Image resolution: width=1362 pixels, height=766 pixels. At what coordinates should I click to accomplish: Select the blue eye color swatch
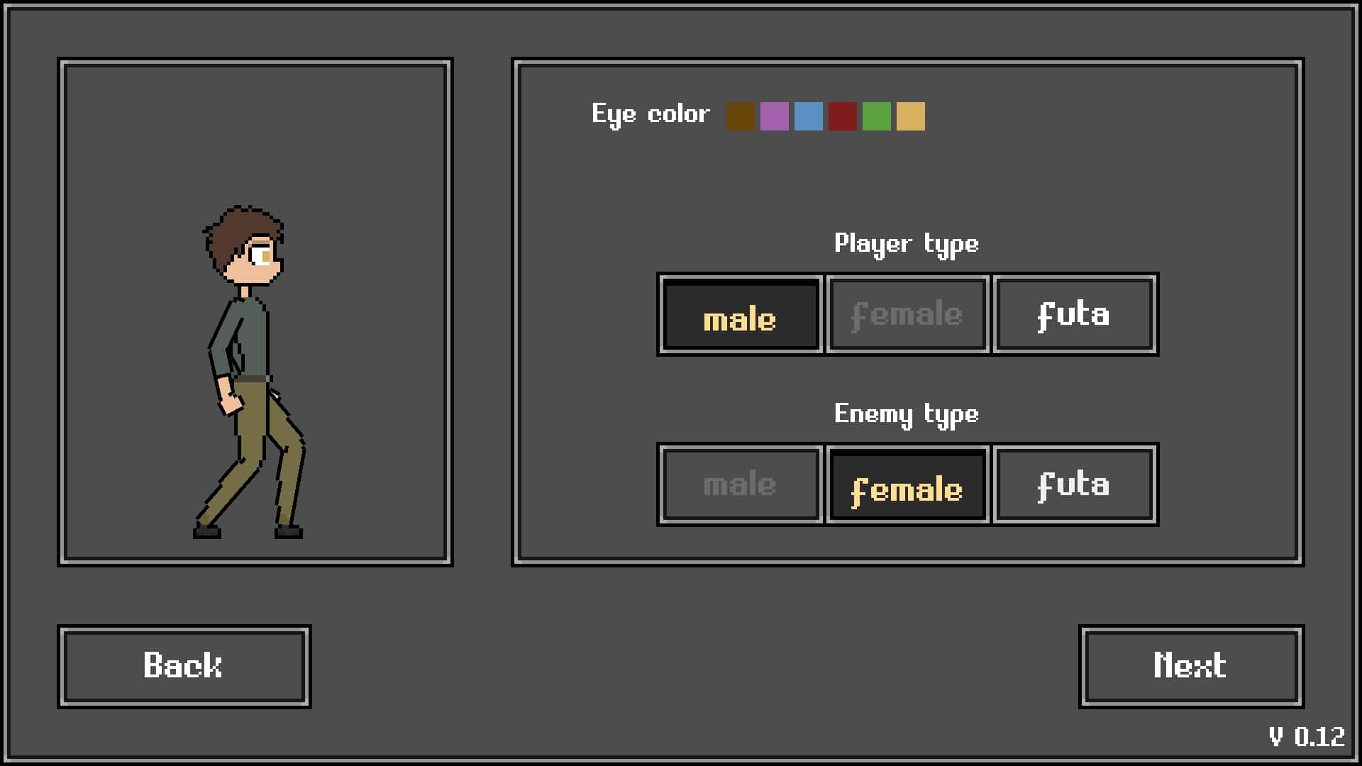808,116
